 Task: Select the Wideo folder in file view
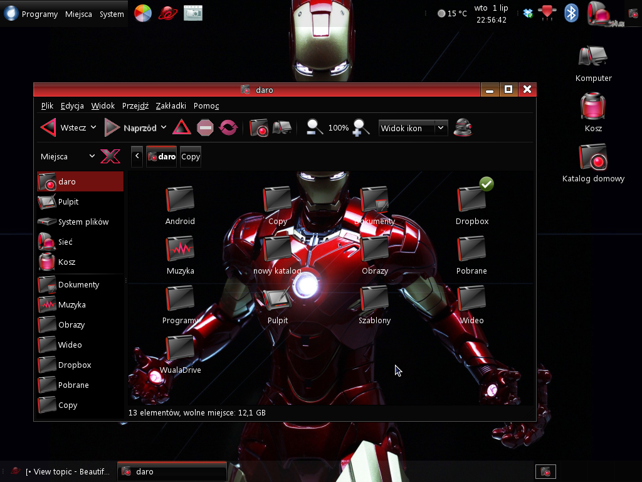click(x=471, y=299)
